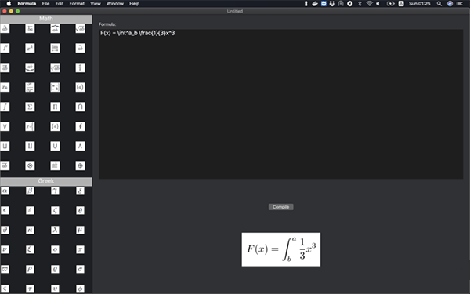Open the Edit menu
The height and width of the screenshot is (294, 470).
60,4
